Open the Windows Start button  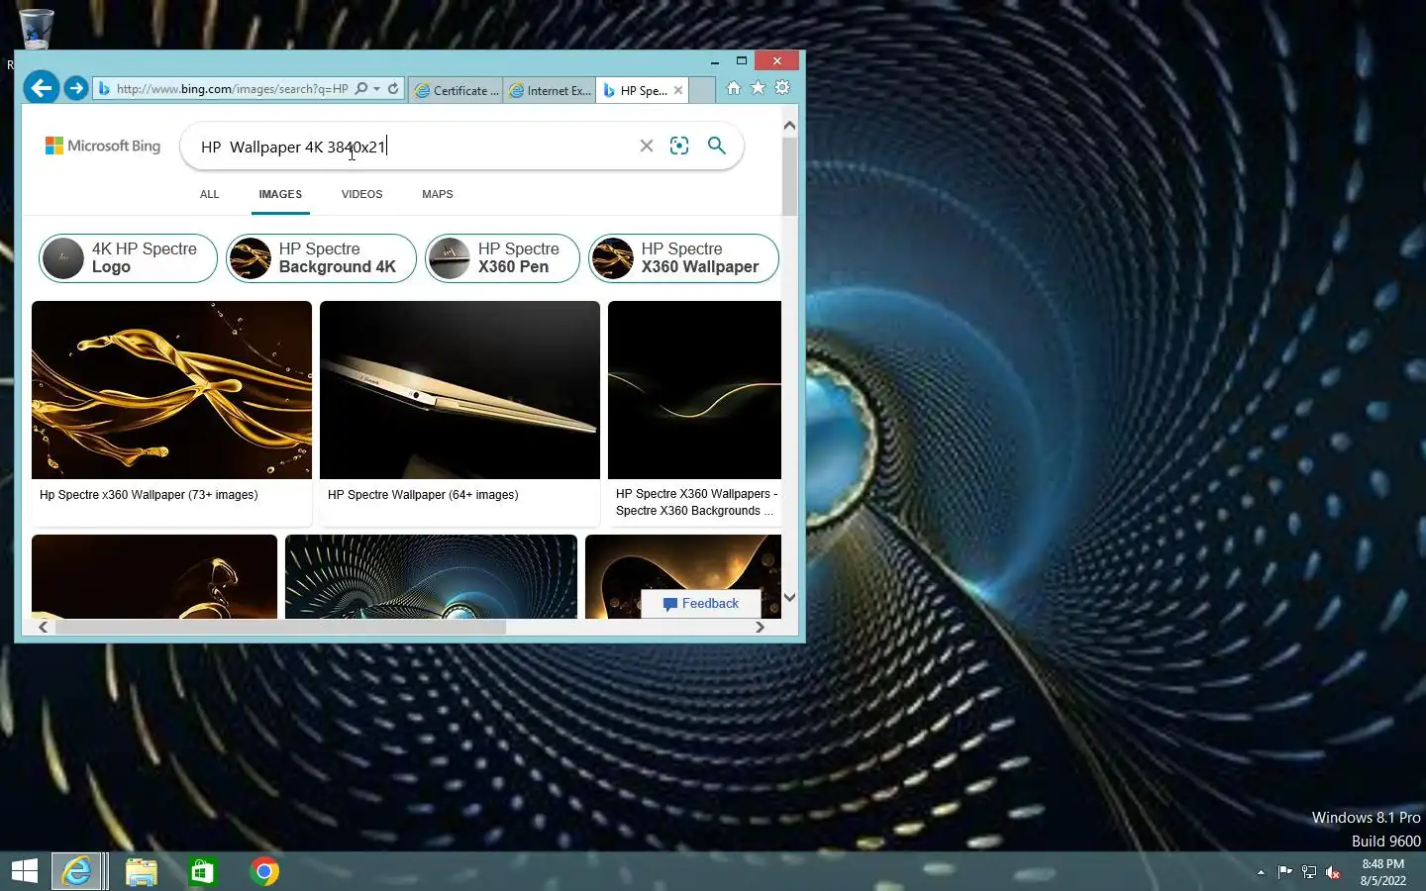point(25,871)
